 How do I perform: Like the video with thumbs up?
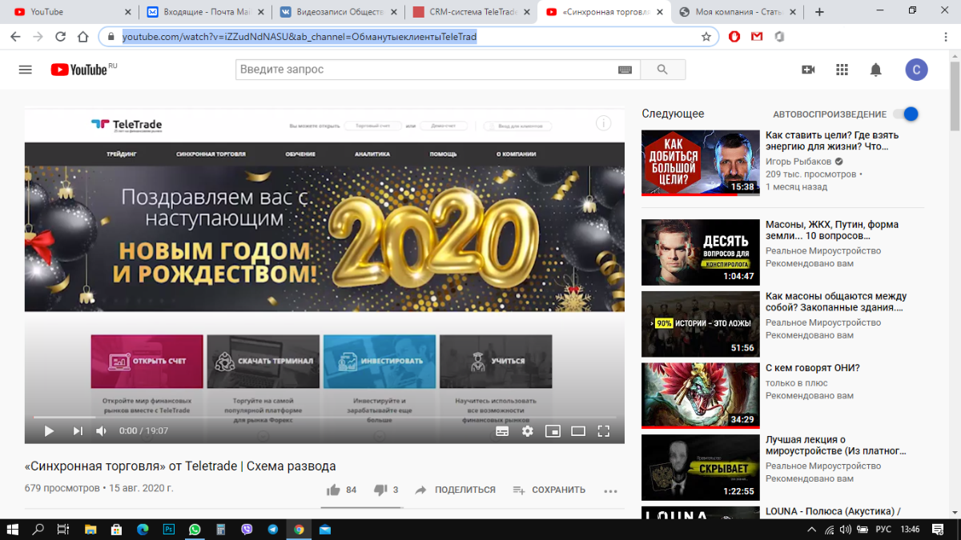333,490
